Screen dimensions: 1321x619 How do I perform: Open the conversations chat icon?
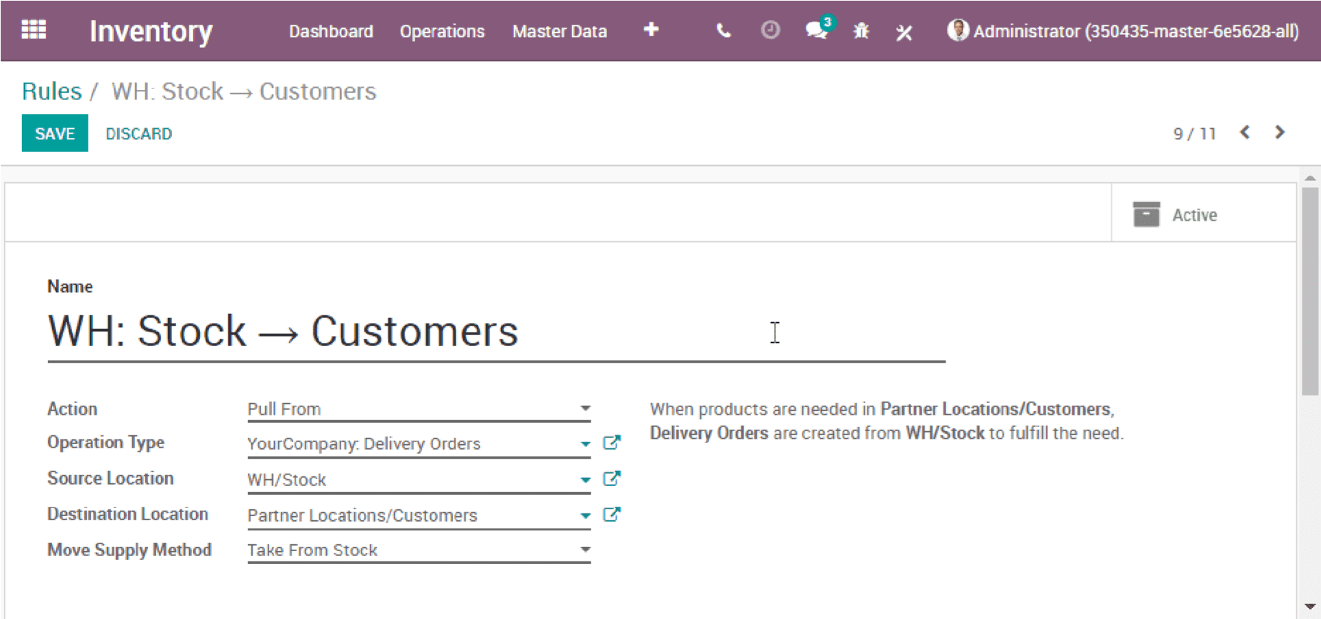pyautogui.click(x=819, y=29)
